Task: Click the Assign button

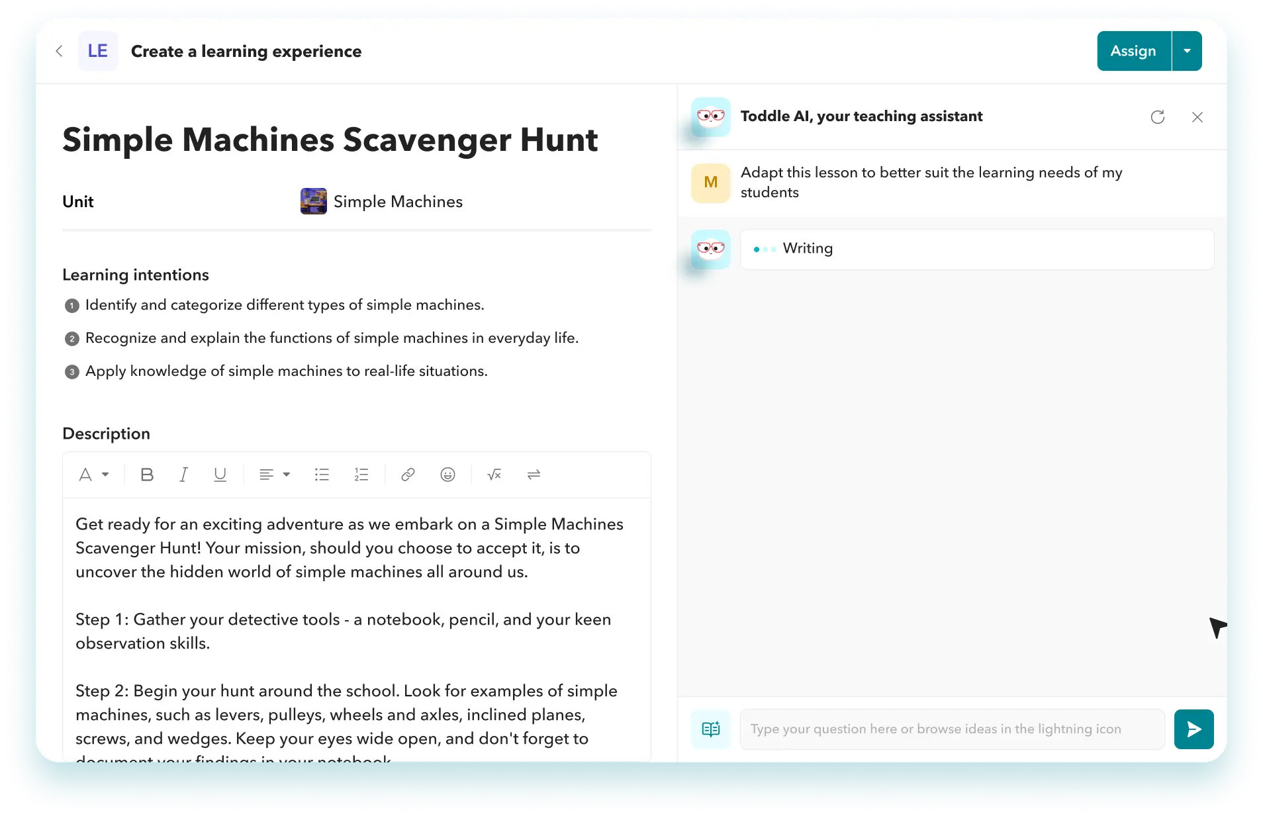Action: (x=1133, y=50)
